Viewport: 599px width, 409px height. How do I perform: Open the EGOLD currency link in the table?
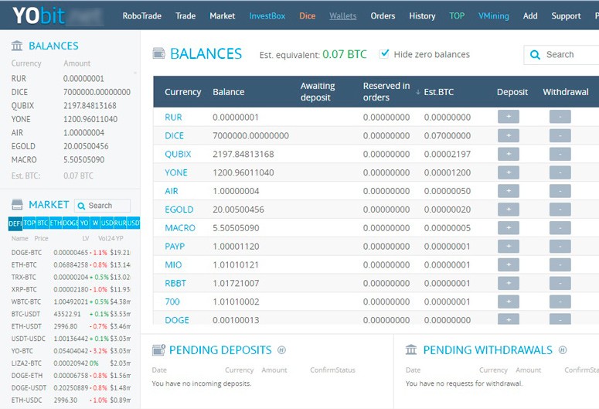(x=179, y=210)
